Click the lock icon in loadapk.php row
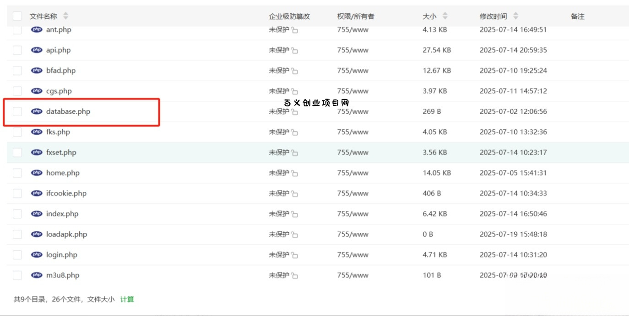Screen dimensions: 629x316 pyautogui.click(x=294, y=235)
